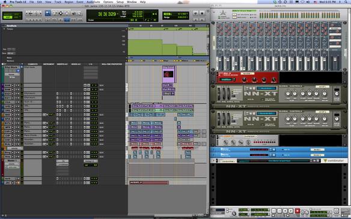351x219 pixels.
Task: Select the Master 1 track name
Action: click(11, 161)
